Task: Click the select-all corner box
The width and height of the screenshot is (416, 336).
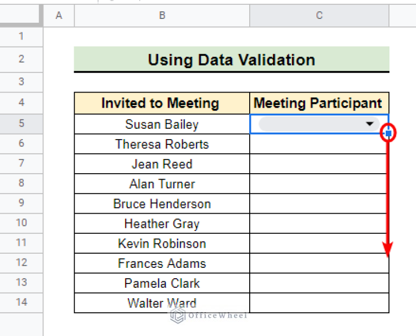Action: [21, 15]
